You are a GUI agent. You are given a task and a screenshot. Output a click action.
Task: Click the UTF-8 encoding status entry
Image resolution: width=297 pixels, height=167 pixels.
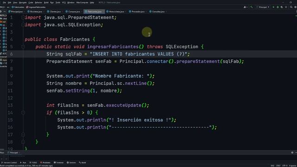pos(284,166)
